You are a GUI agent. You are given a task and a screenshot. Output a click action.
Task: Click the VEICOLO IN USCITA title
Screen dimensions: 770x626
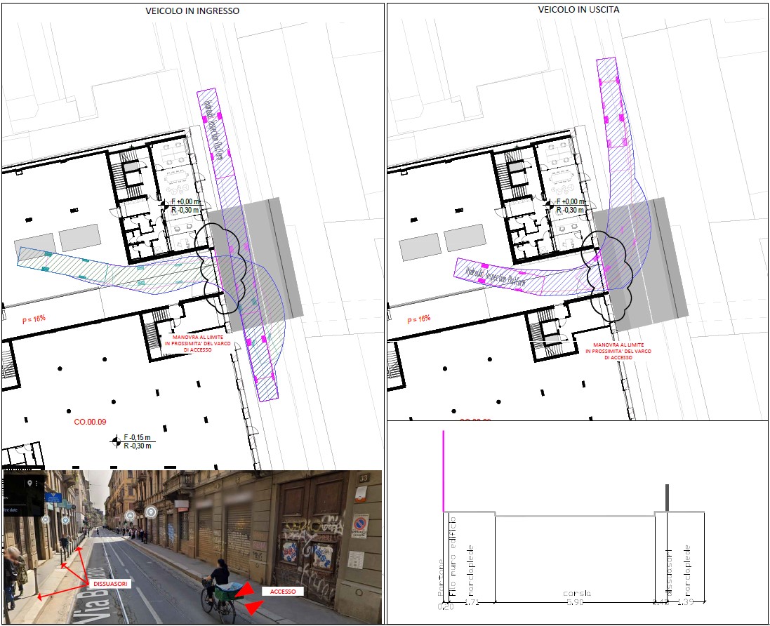coord(578,9)
